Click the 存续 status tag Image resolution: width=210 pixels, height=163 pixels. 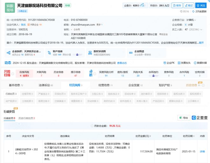67,5
